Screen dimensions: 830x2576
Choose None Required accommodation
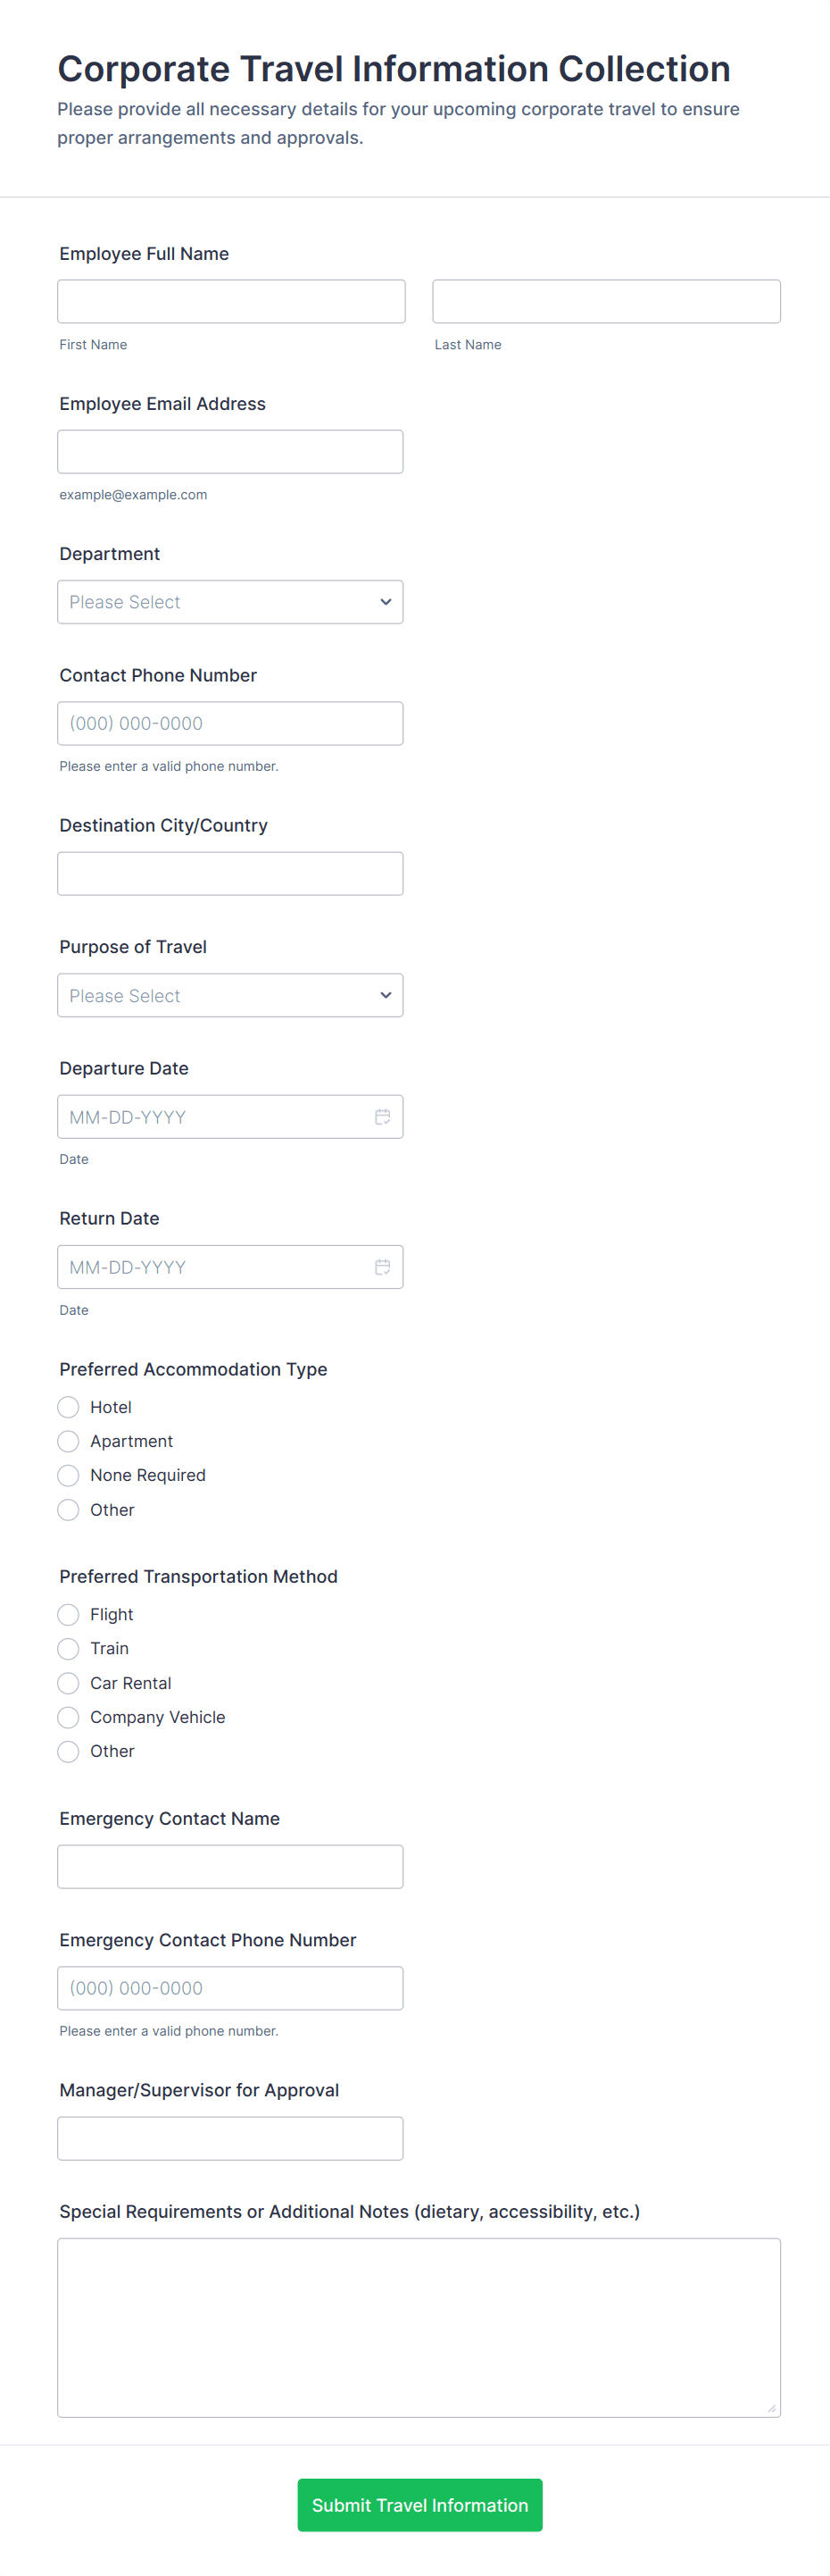pos(68,1475)
